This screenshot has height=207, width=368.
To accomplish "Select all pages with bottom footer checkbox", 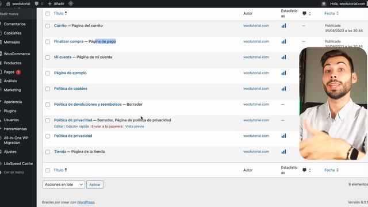I will pyautogui.click(x=48, y=170).
